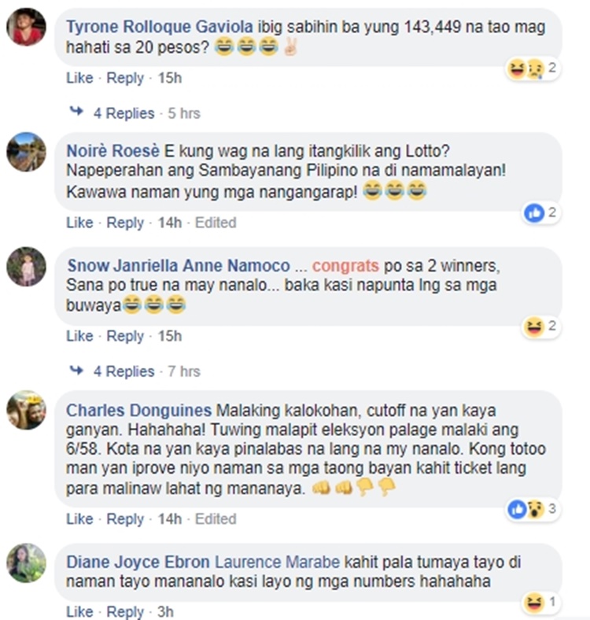This screenshot has width=590, height=620.
Task: Click the reply arrow icon under Snow Janriella's comment
Action: coord(76,370)
